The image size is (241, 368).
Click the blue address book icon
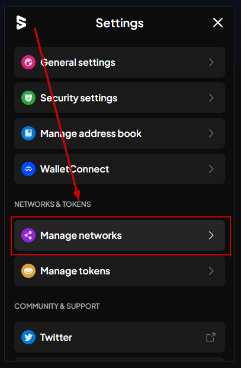pos(28,133)
